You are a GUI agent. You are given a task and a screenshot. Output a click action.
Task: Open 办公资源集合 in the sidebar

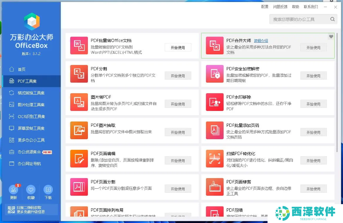point(31,152)
